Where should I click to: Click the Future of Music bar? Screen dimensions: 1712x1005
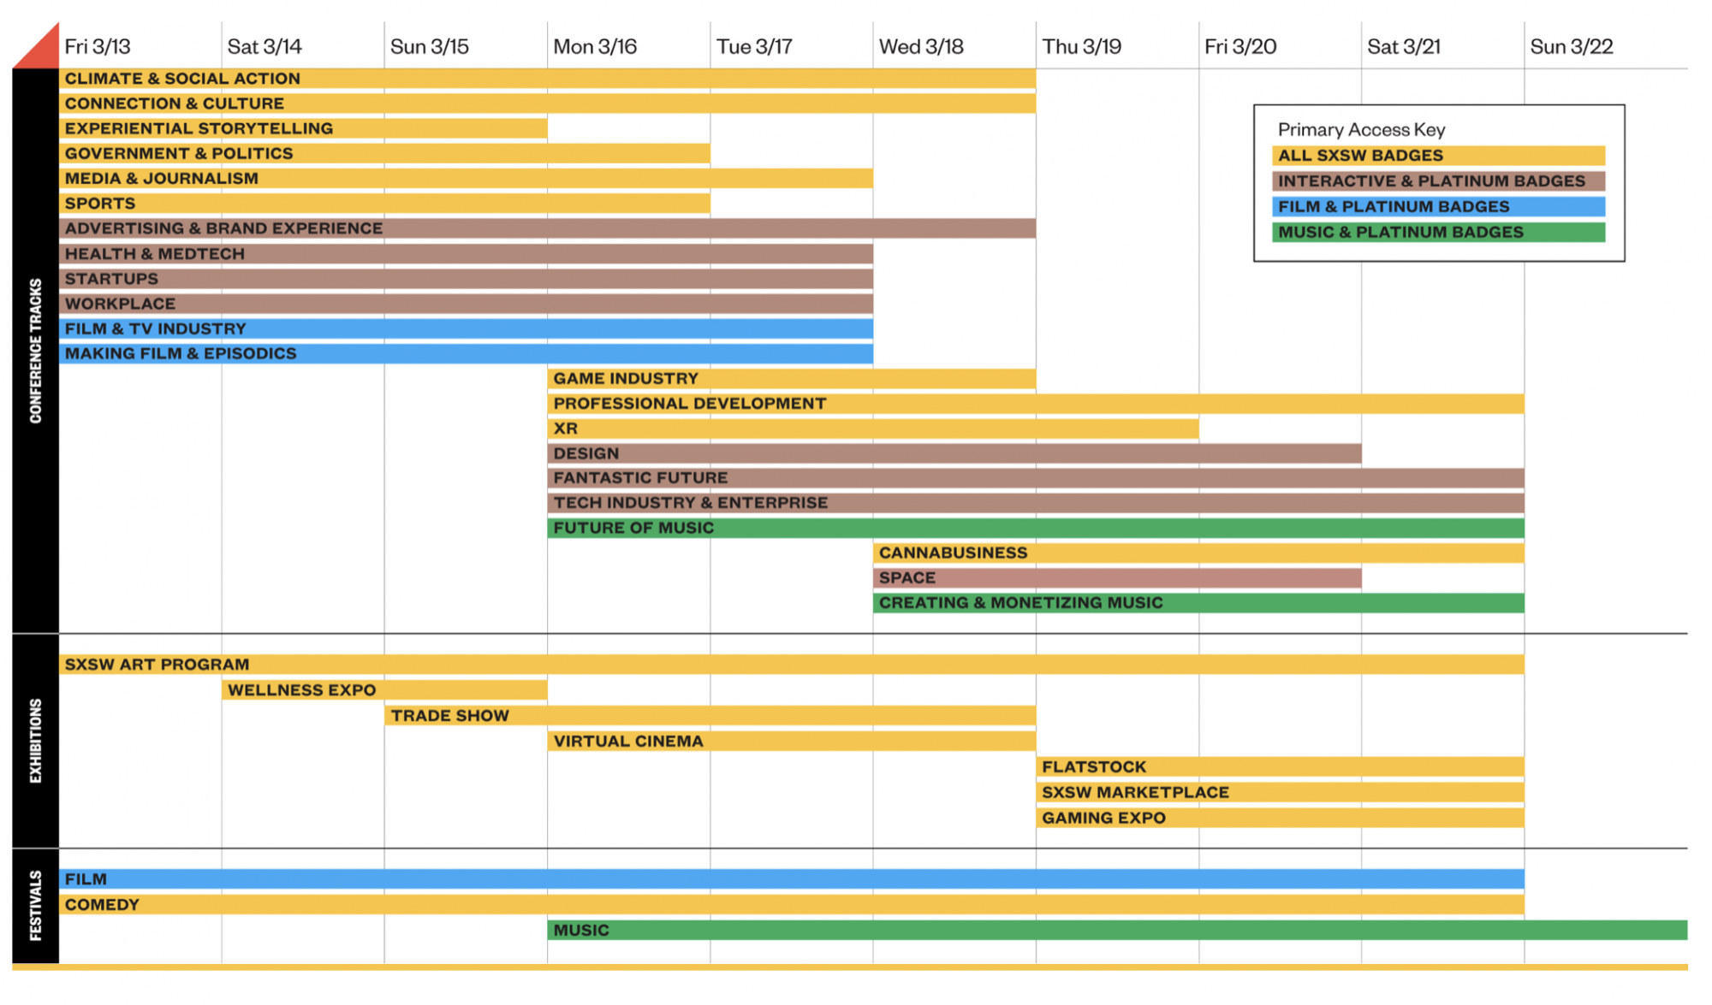point(1036,528)
